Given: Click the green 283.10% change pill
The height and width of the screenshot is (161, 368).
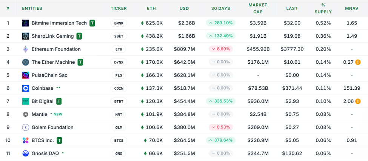Looking at the screenshot, I should [x=221, y=23].
